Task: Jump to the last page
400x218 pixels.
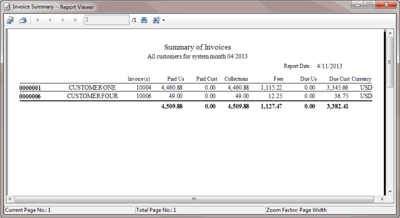Action: pos(75,20)
